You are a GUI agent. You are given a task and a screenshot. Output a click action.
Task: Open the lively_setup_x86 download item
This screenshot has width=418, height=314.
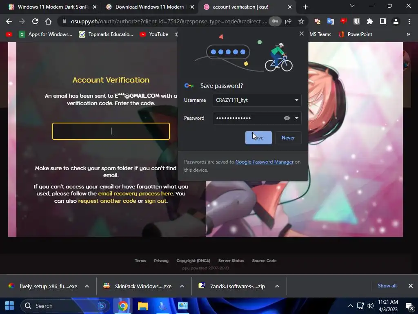click(42, 286)
